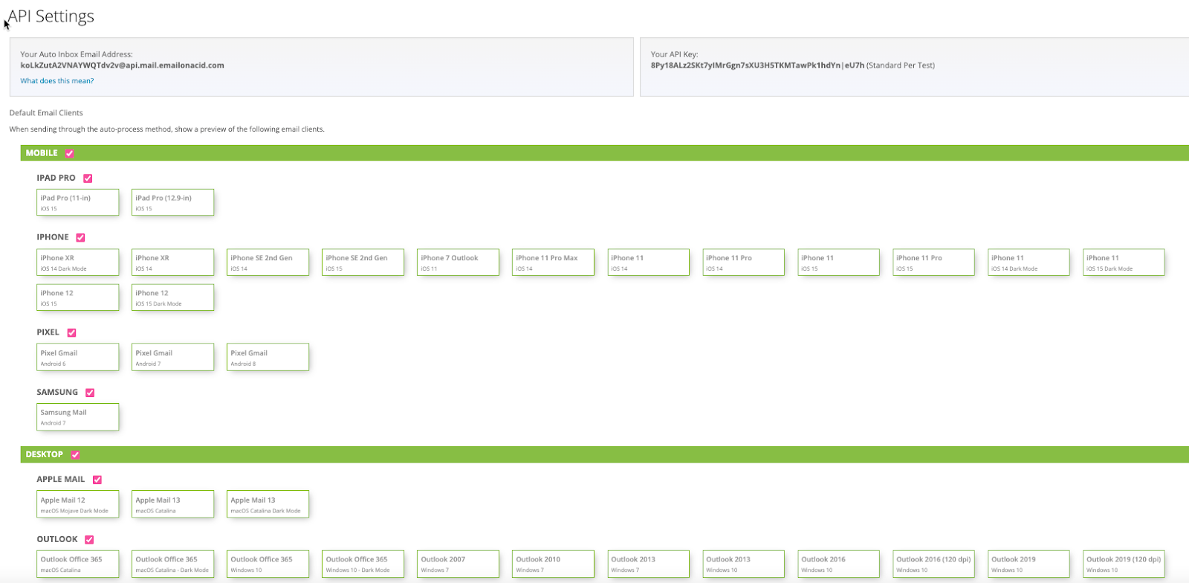This screenshot has width=1189, height=583.
Task: Select the Outlook 2019 (120 dpi) card
Action: 1124,564
